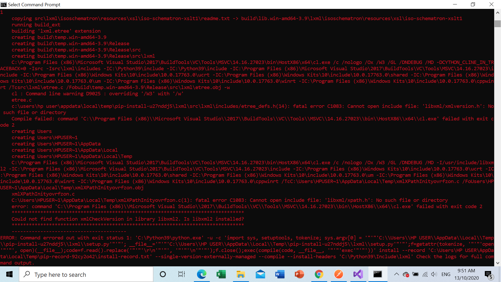Open the Wi-Fi network list
The width and height of the screenshot is (501, 282).
tap(425, 274)
